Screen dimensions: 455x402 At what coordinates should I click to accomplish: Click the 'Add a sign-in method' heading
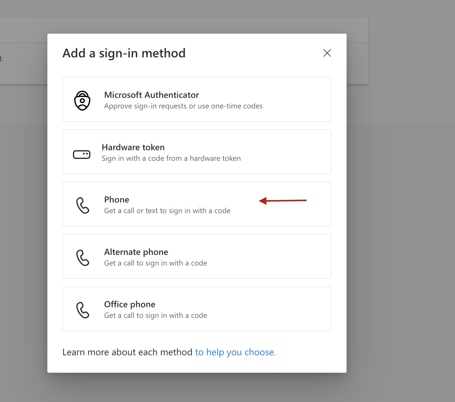coord(124,53)
